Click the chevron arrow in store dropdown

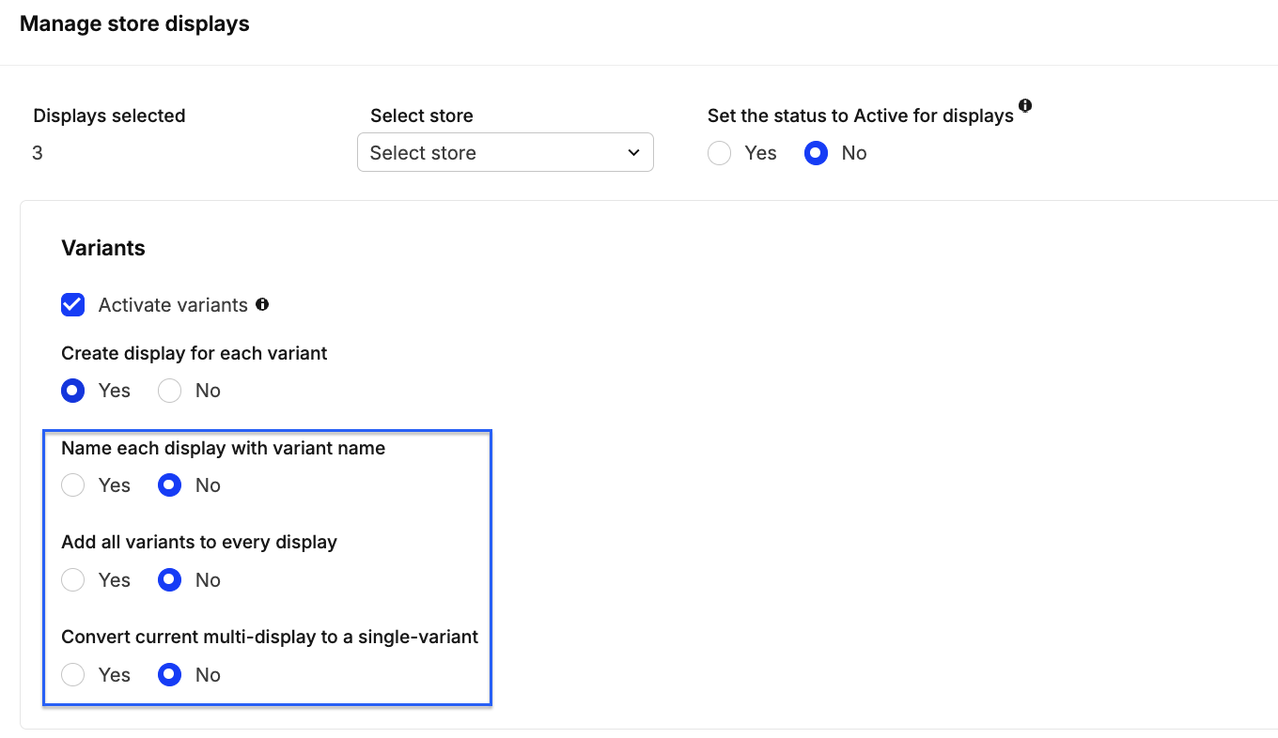click(633, 153)
